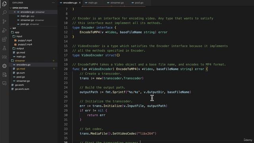Click line number 11 in gutter
Screen dimensions: 254x143
[x=65, y=27]
